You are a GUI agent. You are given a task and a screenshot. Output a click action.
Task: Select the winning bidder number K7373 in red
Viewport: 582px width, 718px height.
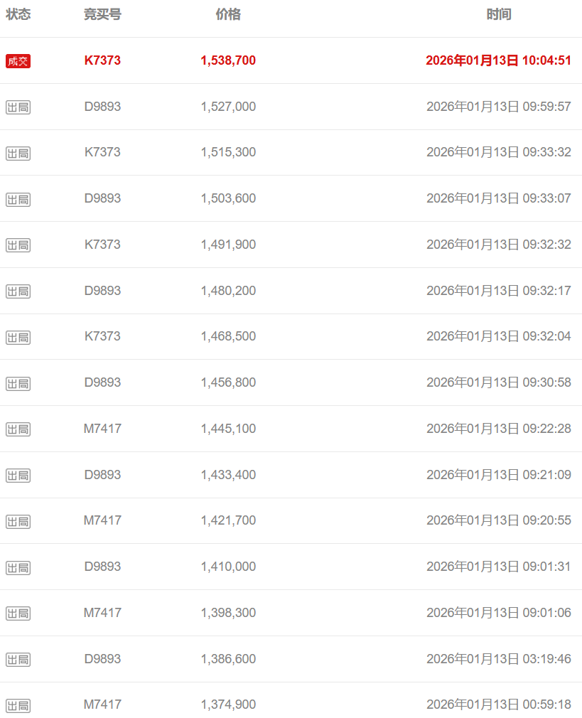click(102, 60)
